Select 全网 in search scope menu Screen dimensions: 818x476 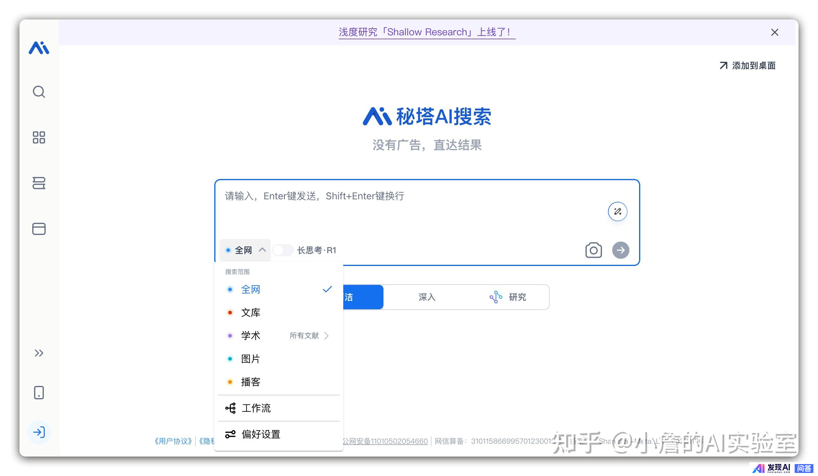point(278,289)
